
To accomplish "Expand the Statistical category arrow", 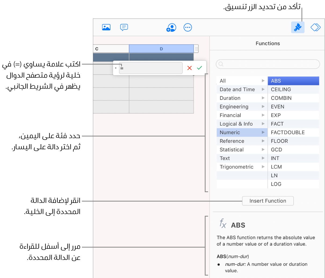I will (263, 149).
